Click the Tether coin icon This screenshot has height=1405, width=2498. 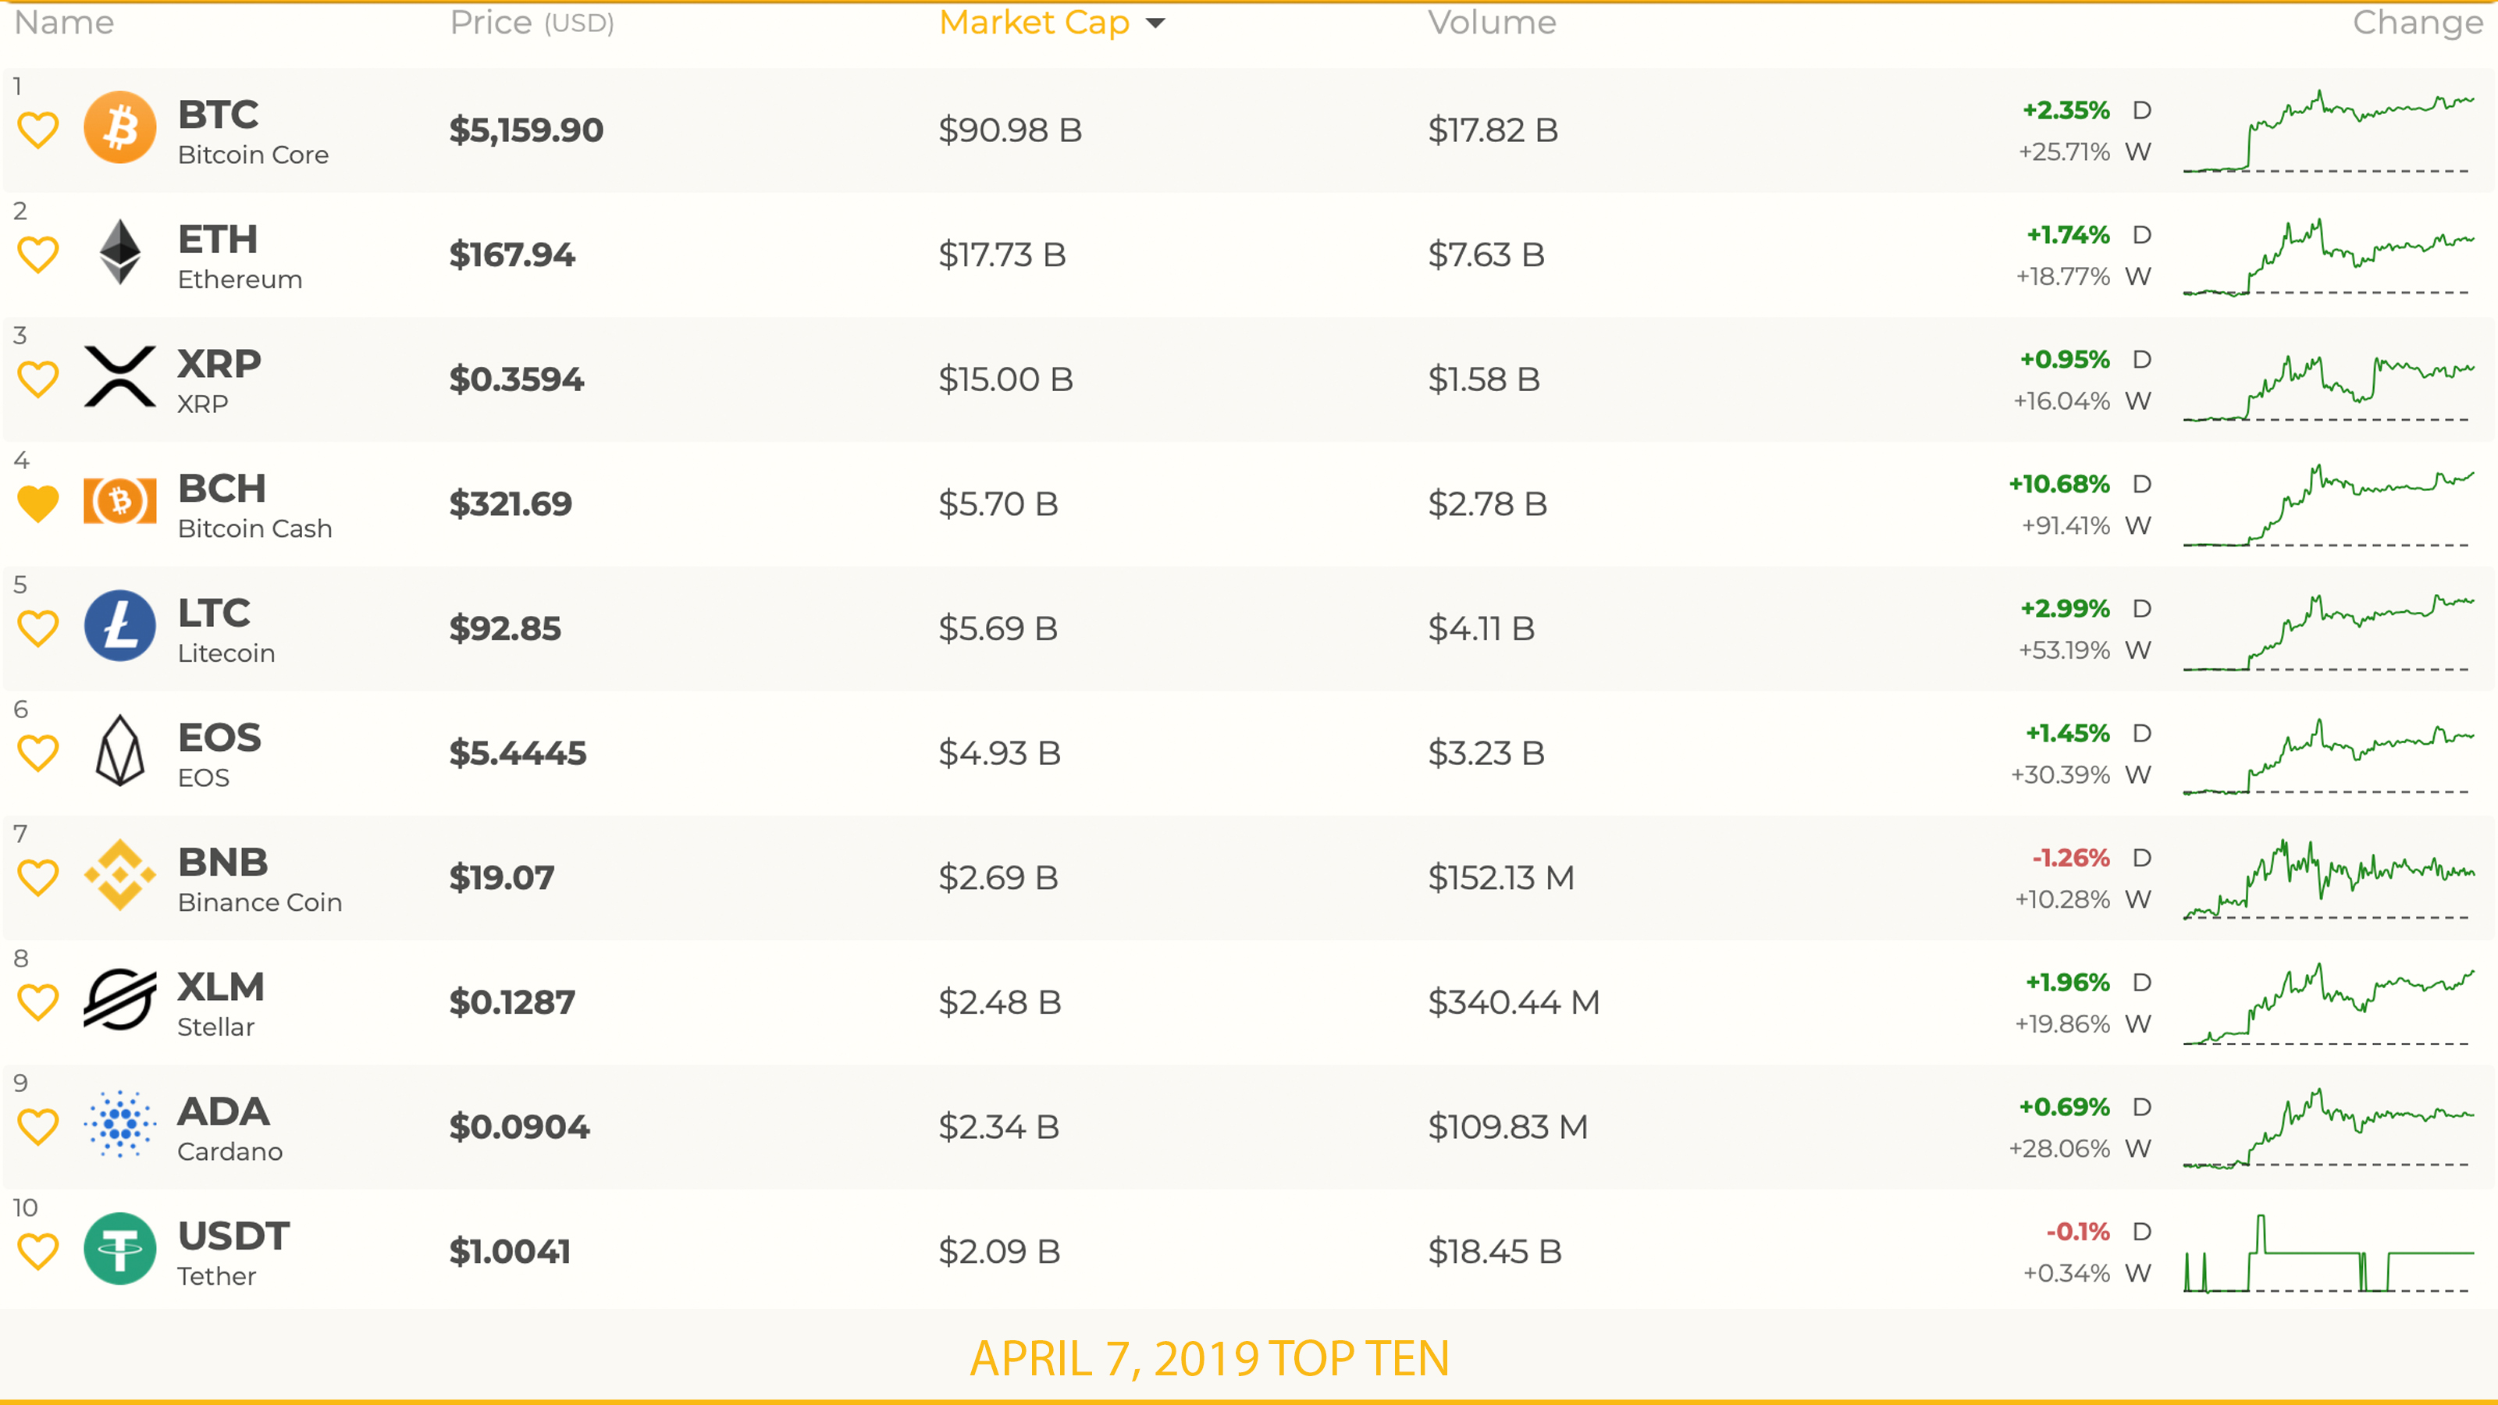[x=119, y=1250]
